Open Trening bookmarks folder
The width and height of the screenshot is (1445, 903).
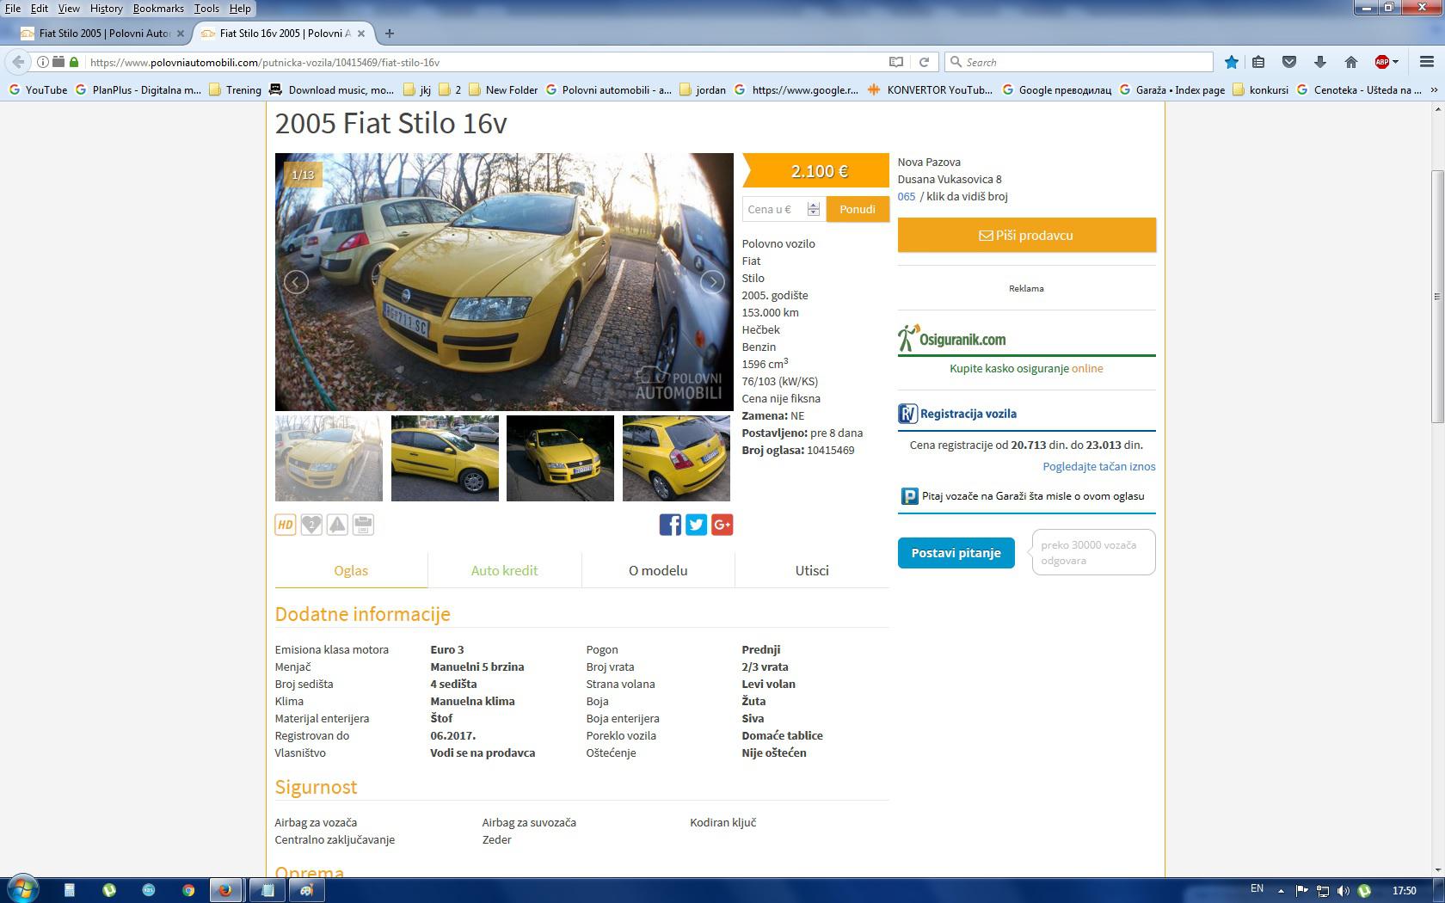pos(235,89)
